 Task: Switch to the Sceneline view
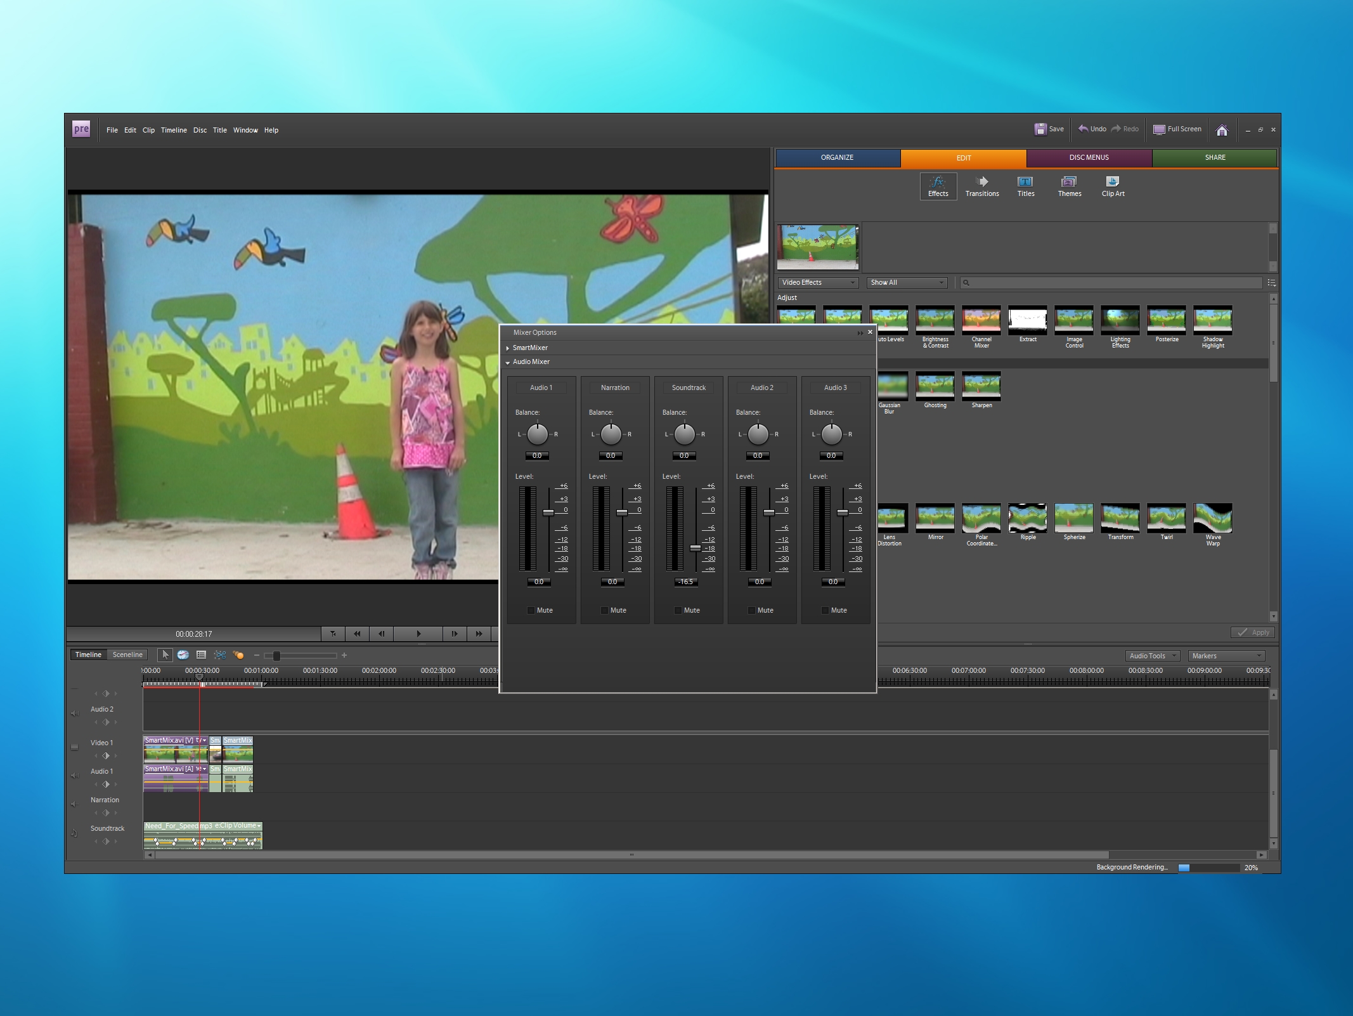point(127,655)
